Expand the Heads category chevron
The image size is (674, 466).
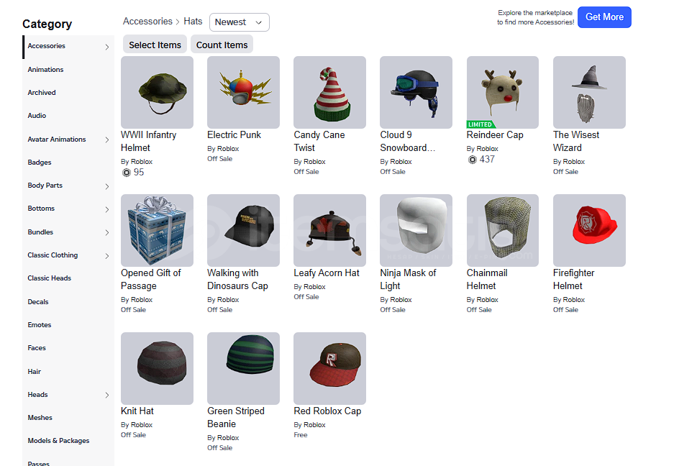[107, 395]
